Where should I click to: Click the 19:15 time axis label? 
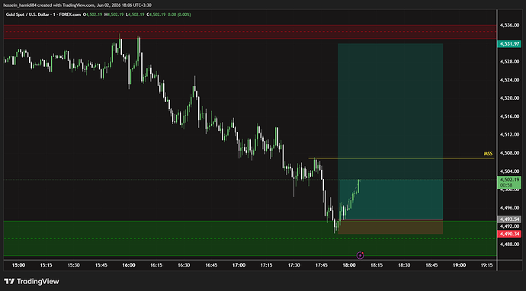point(487,265)
